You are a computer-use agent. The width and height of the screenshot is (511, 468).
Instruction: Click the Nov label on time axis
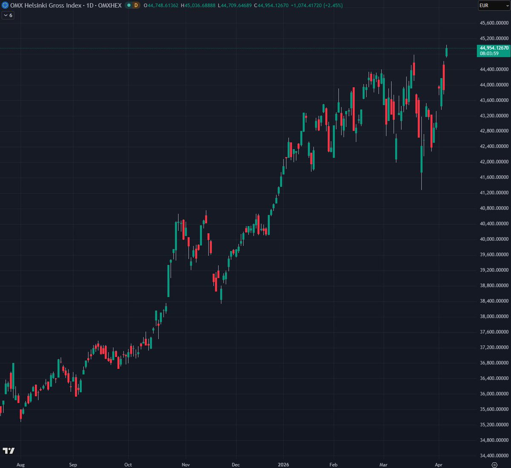pos(186,465)
